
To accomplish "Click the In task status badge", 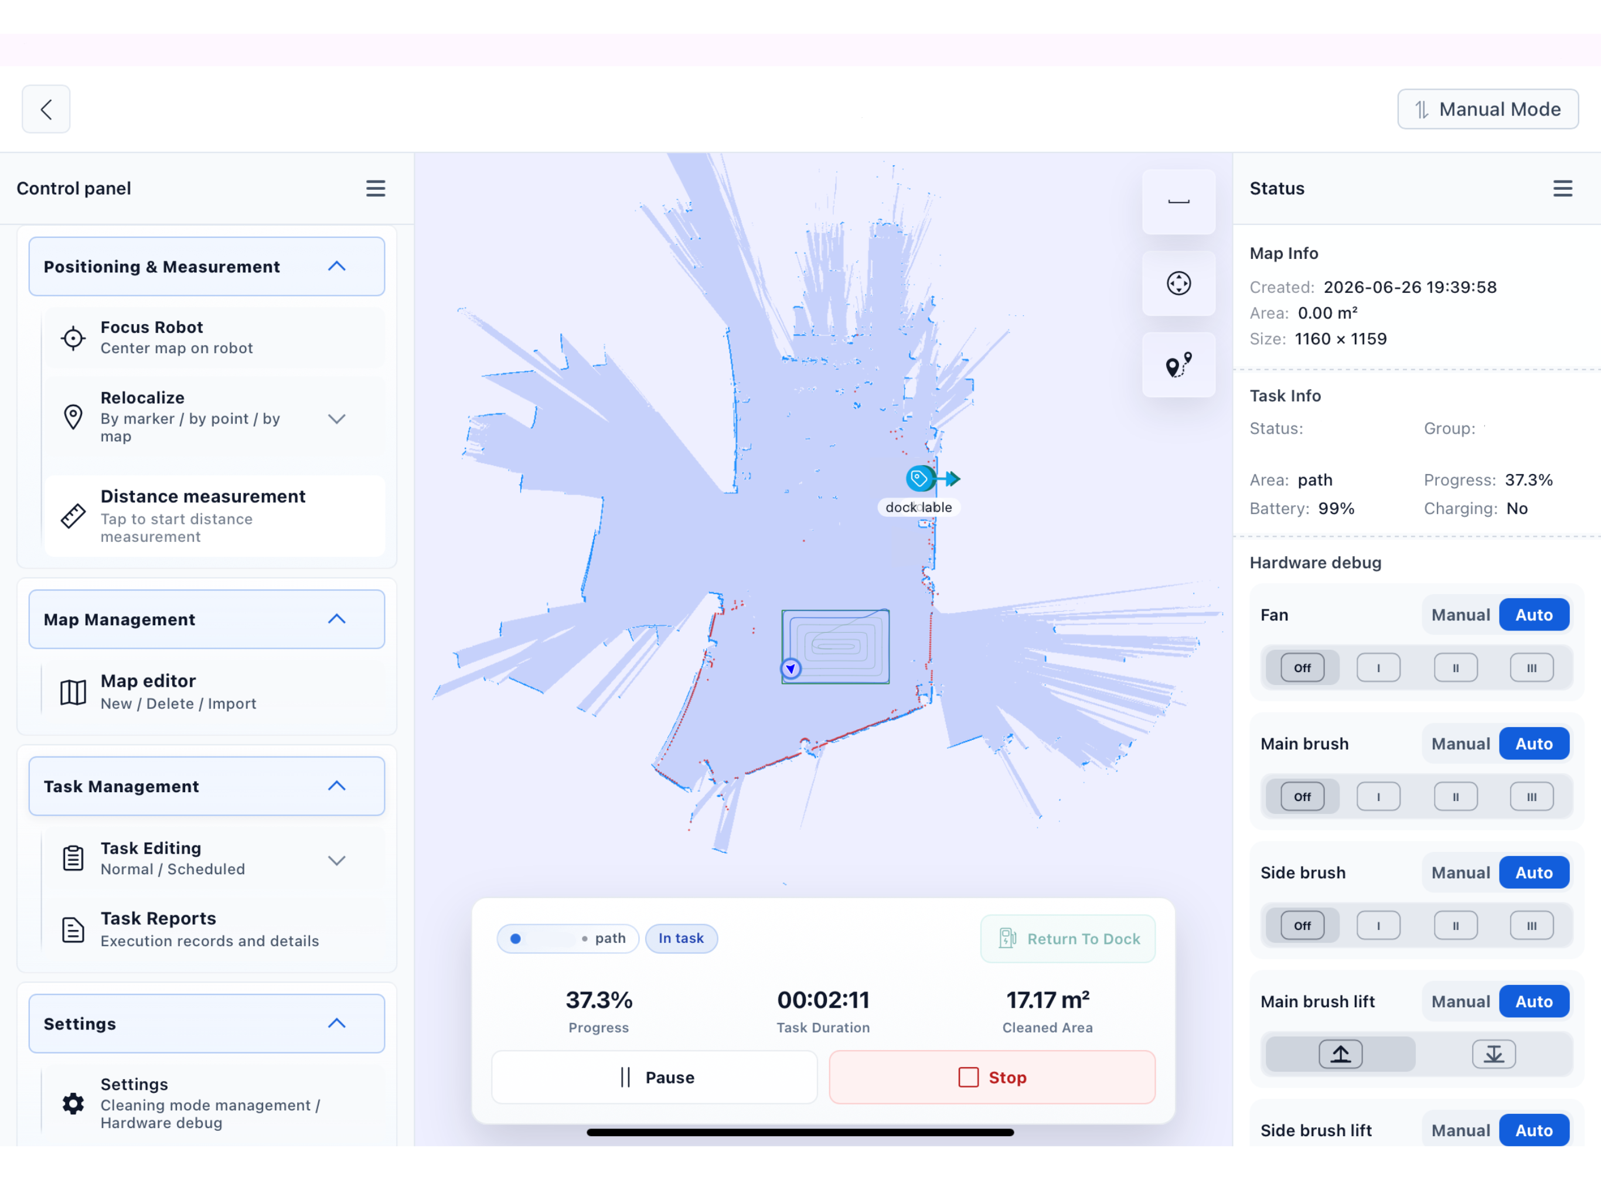I will [681, 939].
